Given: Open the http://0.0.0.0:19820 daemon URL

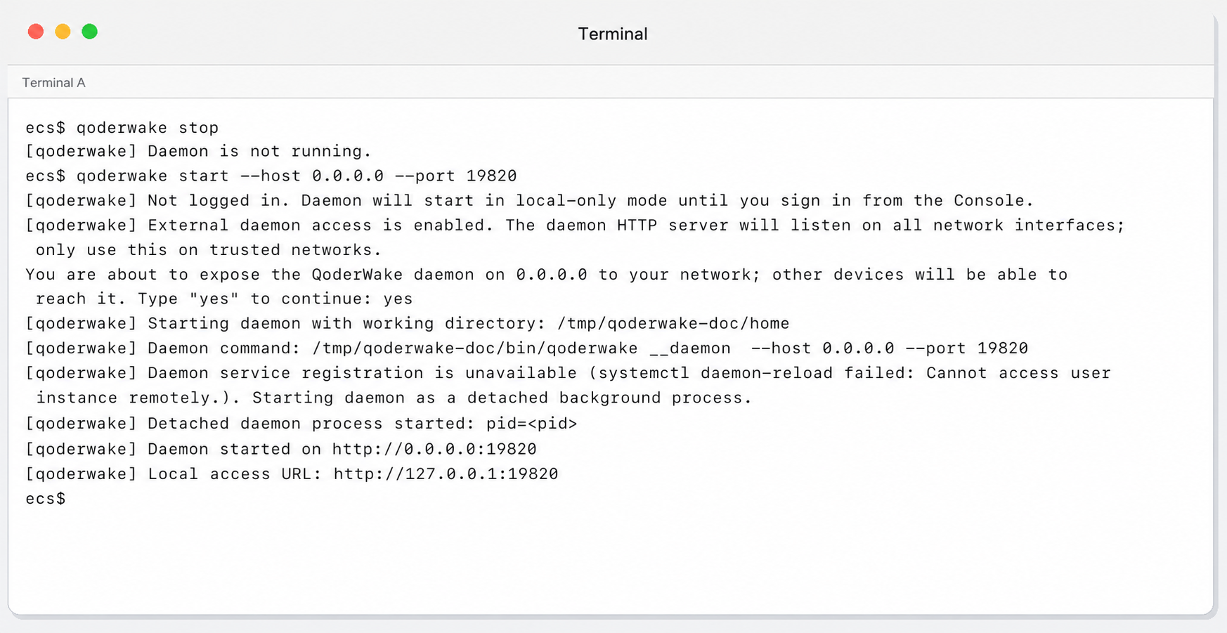Looking at the screenshot, I should point(434,450).
